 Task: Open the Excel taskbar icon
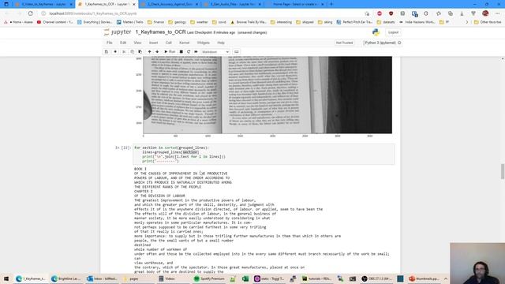click(x=245, y=278)
